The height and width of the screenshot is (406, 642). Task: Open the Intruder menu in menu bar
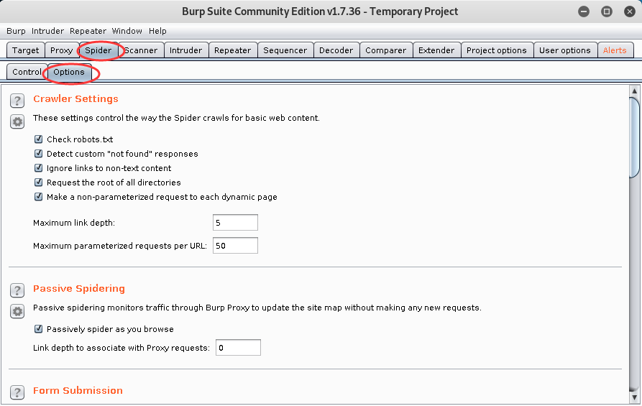[47, 31]
